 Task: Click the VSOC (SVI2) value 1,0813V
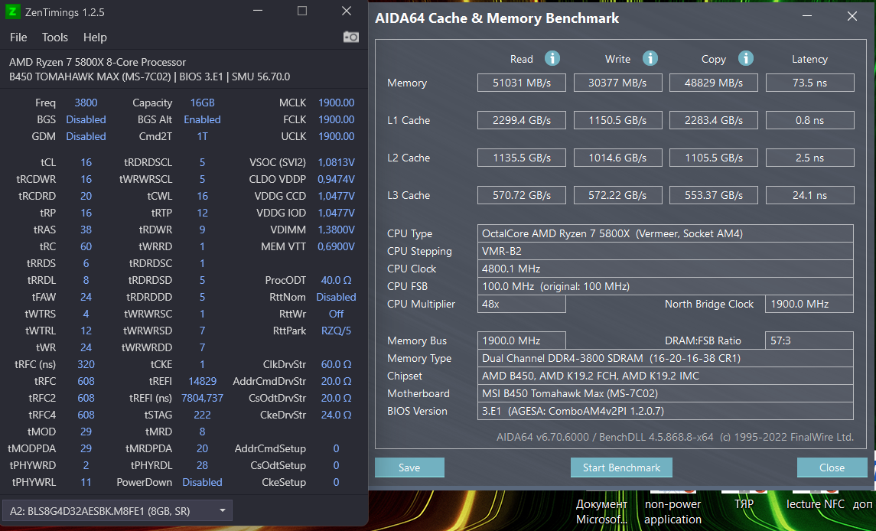337,162
